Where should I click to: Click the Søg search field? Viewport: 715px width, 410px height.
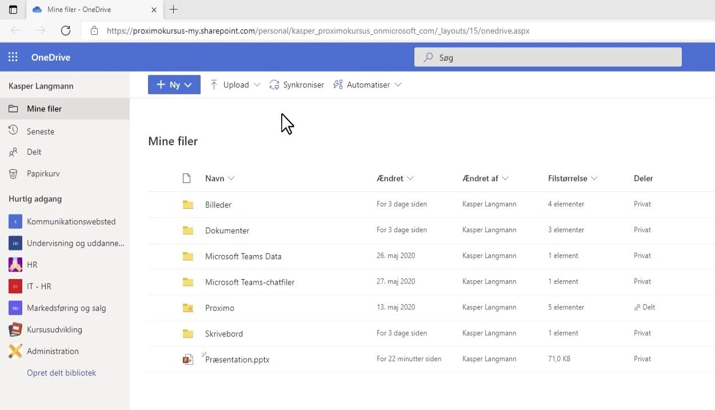coord(548,57)
